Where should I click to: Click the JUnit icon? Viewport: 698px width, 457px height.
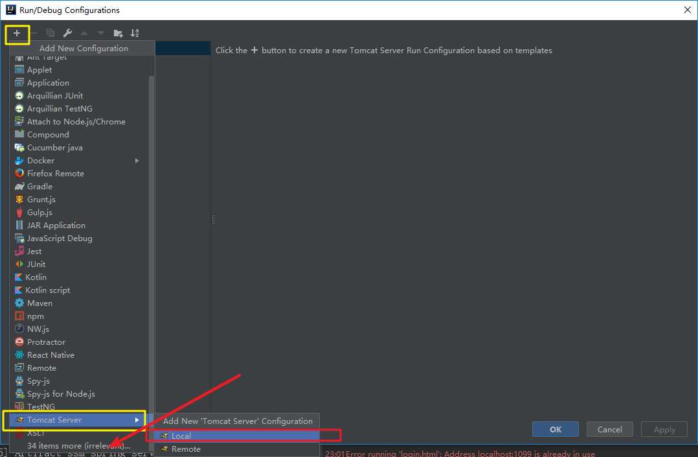point(19,264)
